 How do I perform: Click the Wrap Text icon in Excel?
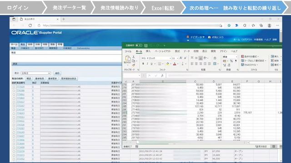click(x=215, y=58)
